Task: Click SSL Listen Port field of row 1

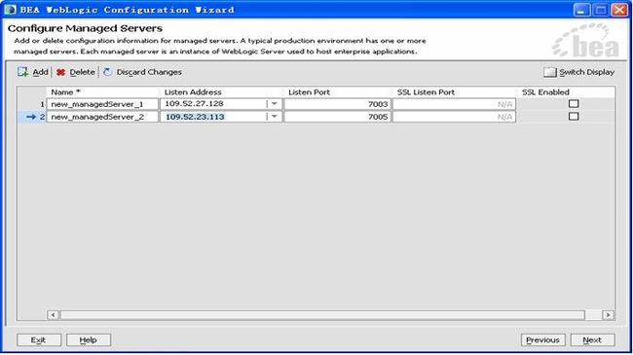Action: point(454,104)
